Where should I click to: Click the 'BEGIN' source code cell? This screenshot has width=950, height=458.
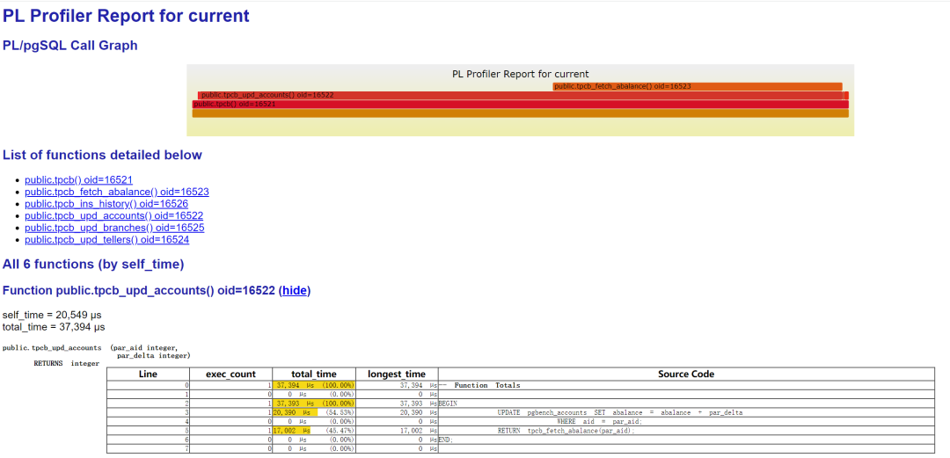[x=686, y=403]
